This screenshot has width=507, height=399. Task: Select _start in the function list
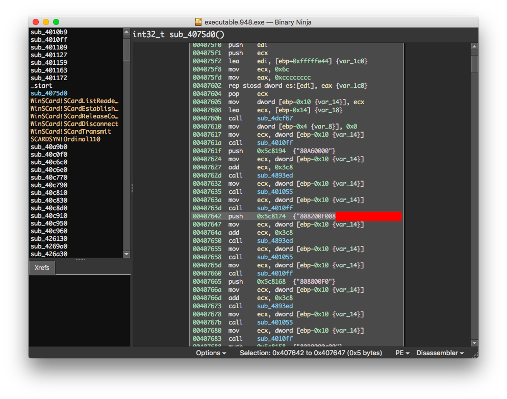[x=41, y=86]
